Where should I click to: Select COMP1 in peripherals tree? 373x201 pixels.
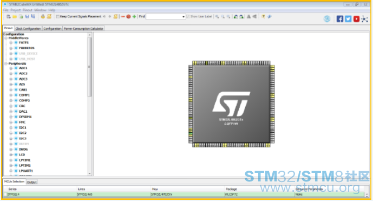[24, 95]
